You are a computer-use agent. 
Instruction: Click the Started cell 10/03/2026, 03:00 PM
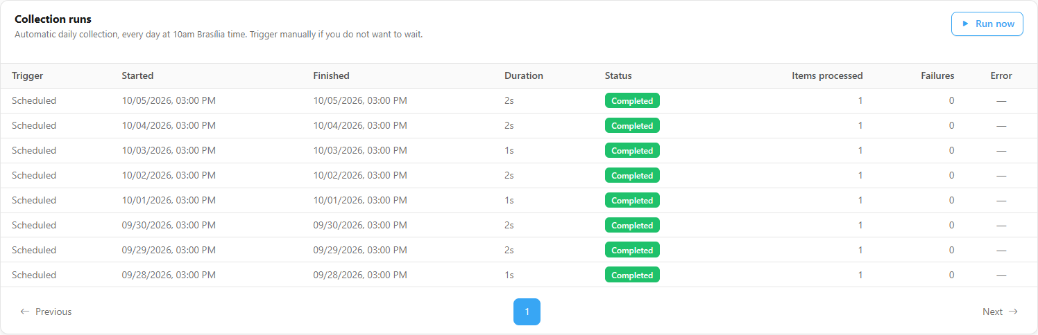169,150
